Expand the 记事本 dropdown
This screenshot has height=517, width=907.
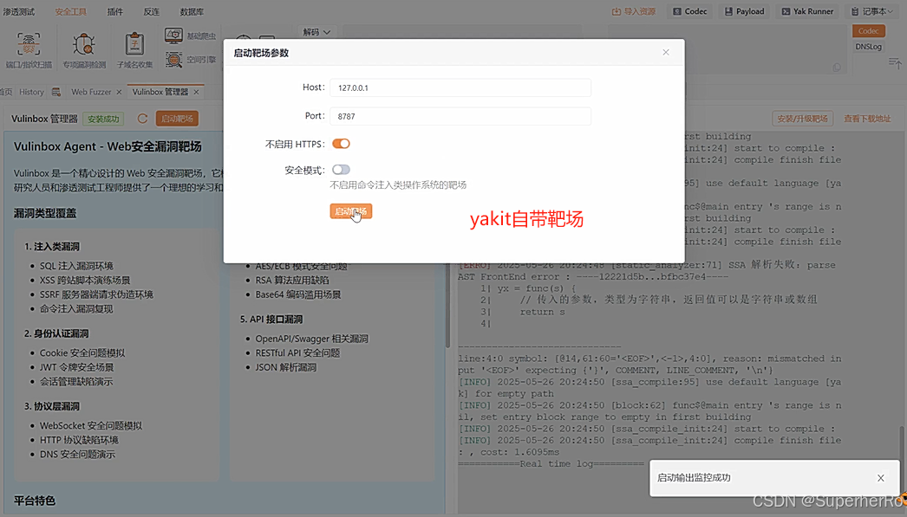[871, 11]
